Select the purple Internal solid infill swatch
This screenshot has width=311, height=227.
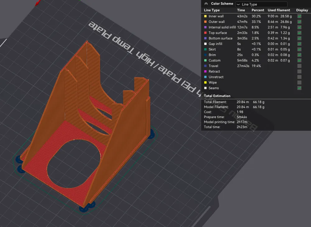point(205,27)
